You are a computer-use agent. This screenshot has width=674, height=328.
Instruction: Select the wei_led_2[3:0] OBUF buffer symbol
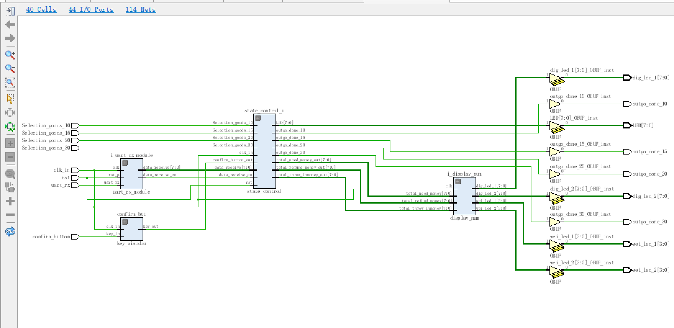556,272
